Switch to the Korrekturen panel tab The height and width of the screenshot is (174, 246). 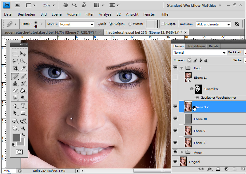[x=196, y=46]
